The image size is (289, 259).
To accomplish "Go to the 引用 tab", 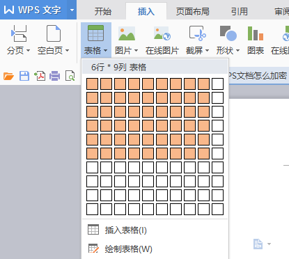I will coord(240,11).
